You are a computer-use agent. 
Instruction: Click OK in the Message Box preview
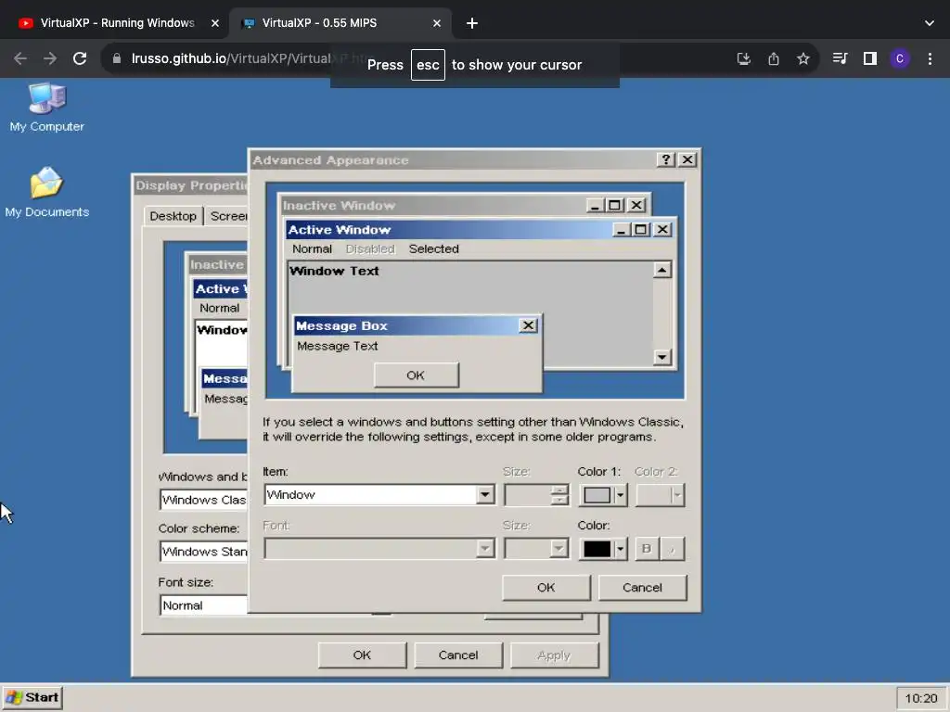pos(416,375)
